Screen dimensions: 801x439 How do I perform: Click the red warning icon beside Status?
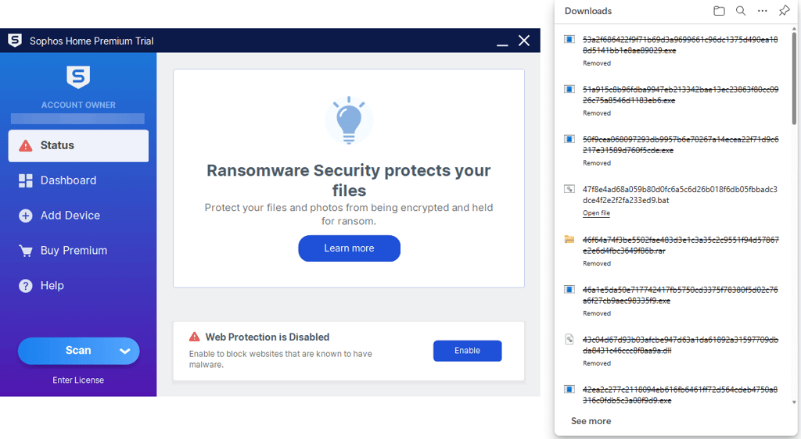coord(26,146)
